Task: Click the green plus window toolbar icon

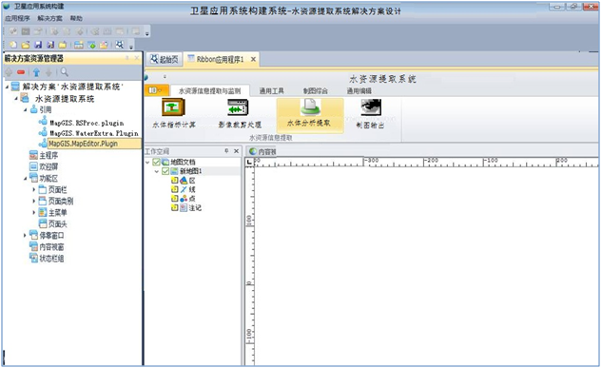Action: click(x=91, y=45)
